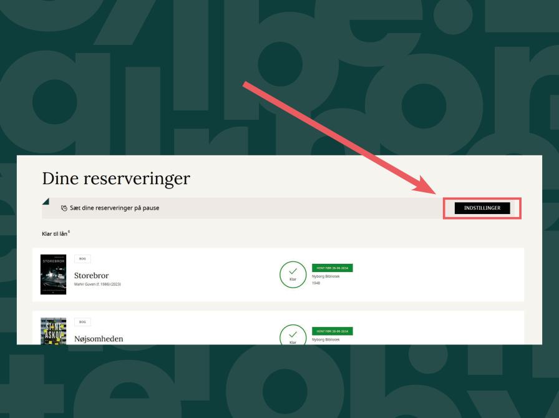Click Nøjsomheden's green 'Hent før' badge
This screenshot has width=559, height=418.
333,331
